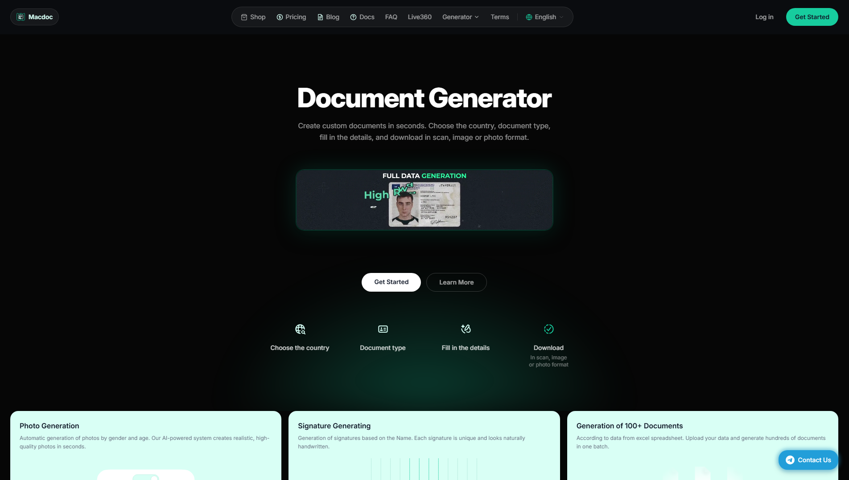This screenshot has width=849, height=480.
Task: Click the Download checkmark icon
Action: [548, 329]
